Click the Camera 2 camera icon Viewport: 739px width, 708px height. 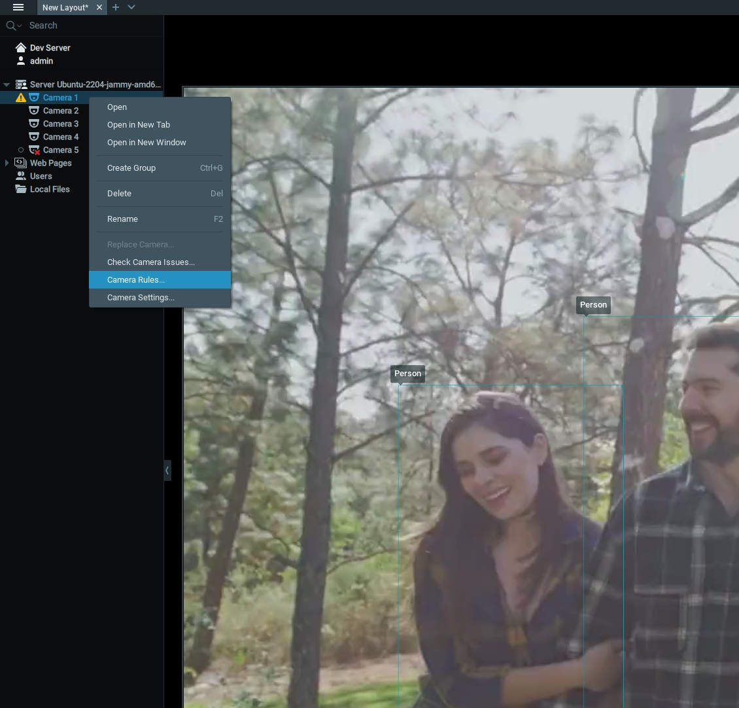tap(34, 111)
